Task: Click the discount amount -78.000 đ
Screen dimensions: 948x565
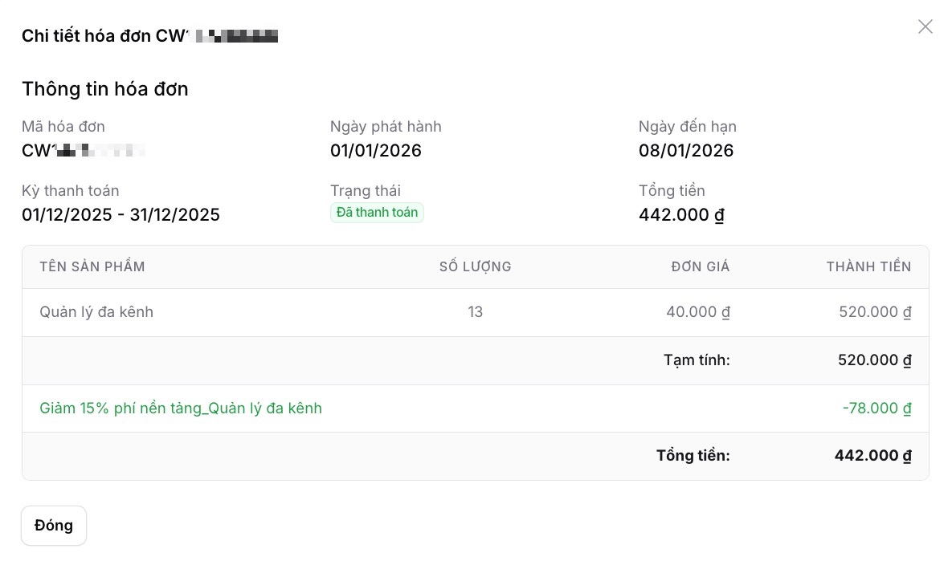Action: click(876, 408)
